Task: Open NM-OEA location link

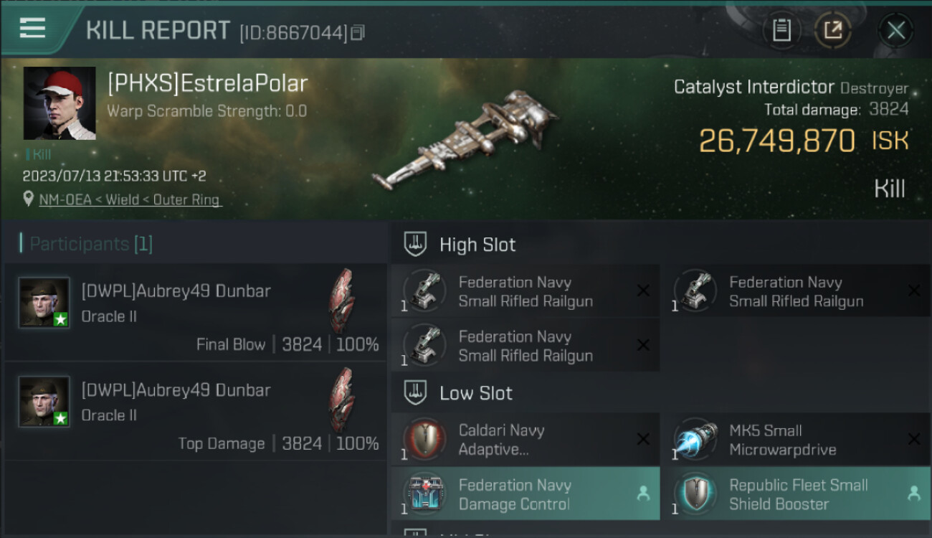Action: tap(130, 200)
